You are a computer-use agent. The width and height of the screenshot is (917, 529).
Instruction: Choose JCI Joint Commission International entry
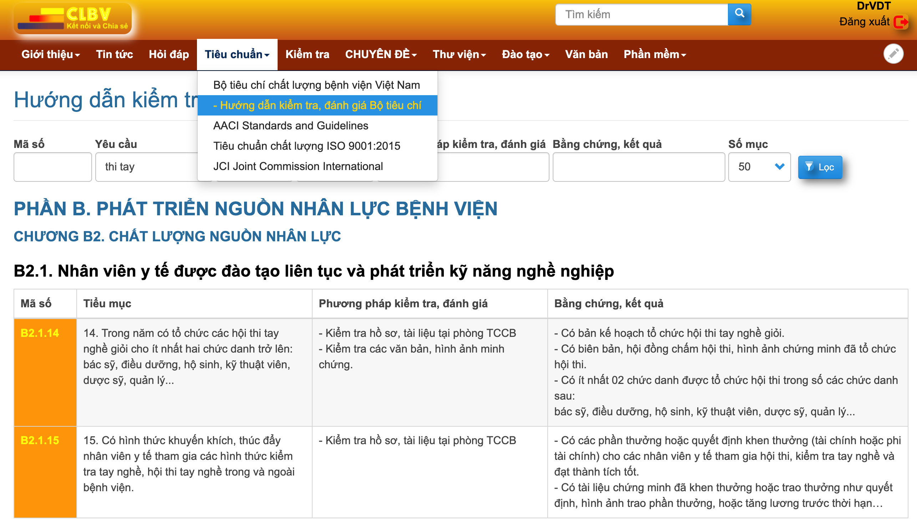(x=298, y=166)
